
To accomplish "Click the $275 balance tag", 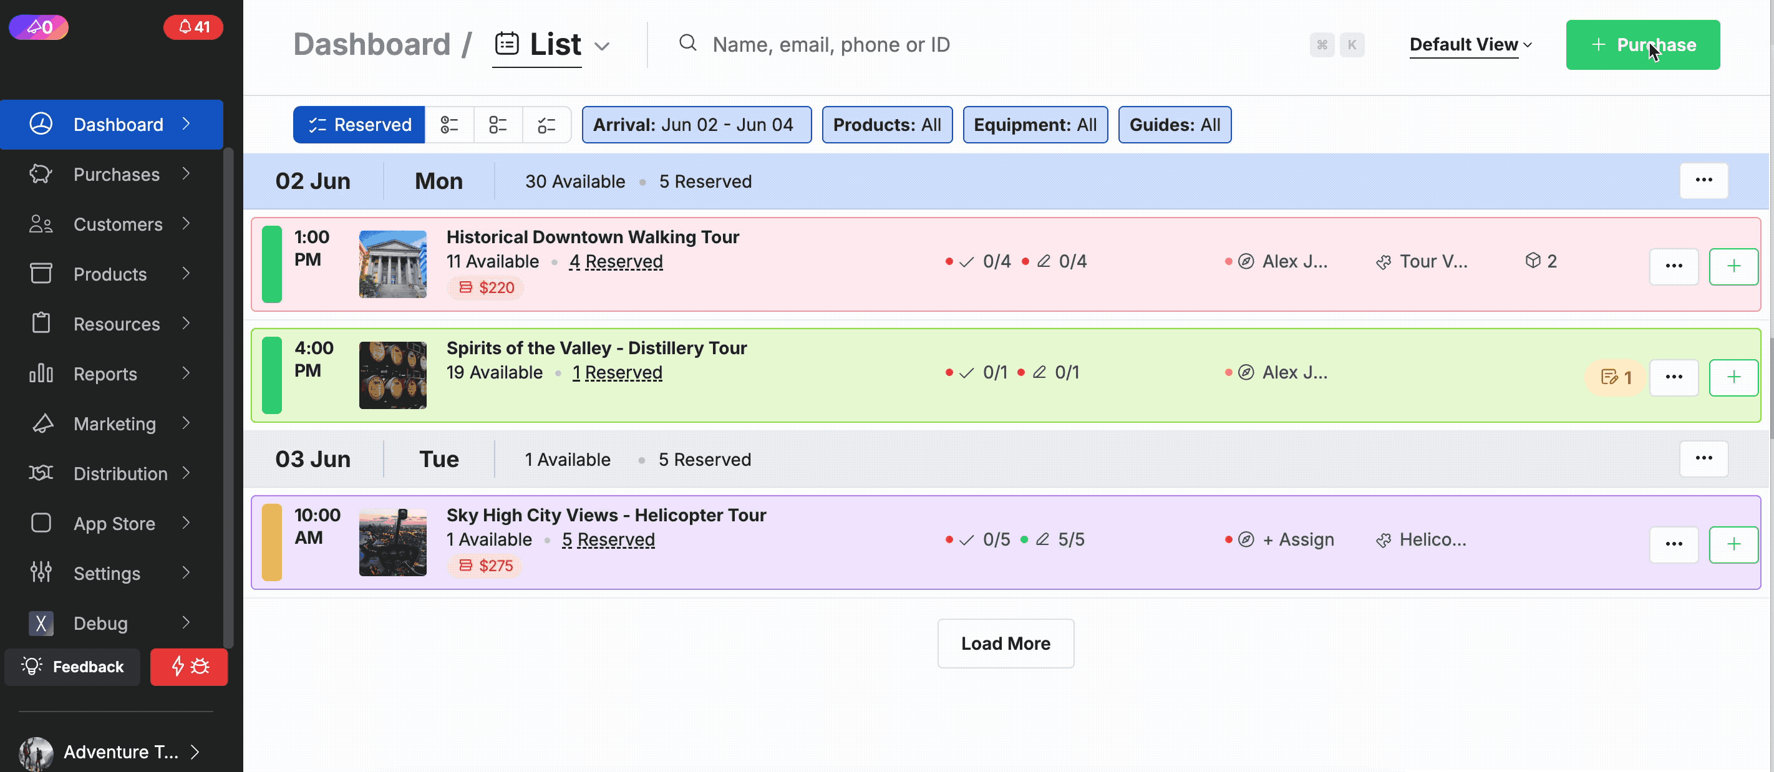I will pos(485,566).
